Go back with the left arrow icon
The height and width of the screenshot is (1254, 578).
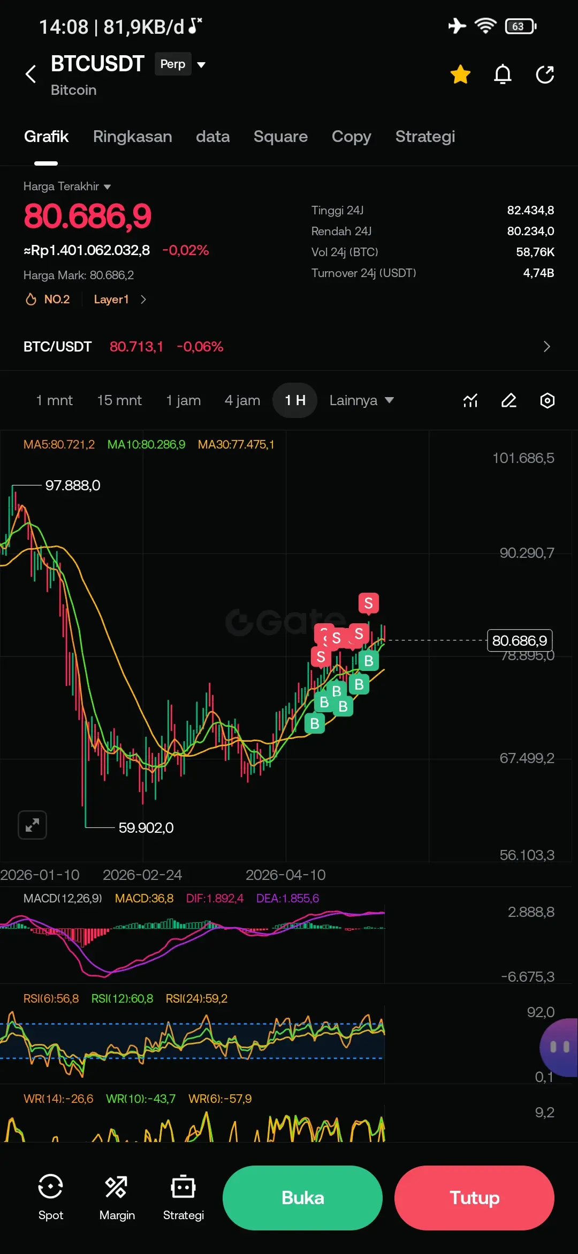(x=31, y=74)
